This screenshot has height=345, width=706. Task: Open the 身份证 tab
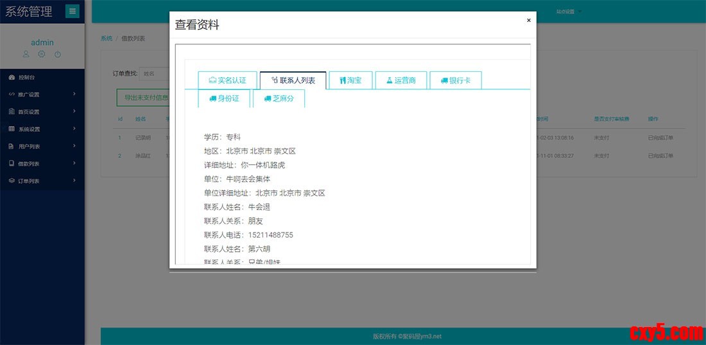(224, 98)
